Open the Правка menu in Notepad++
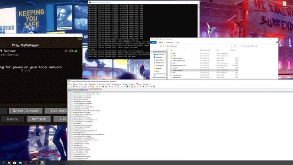 point(75,84)
